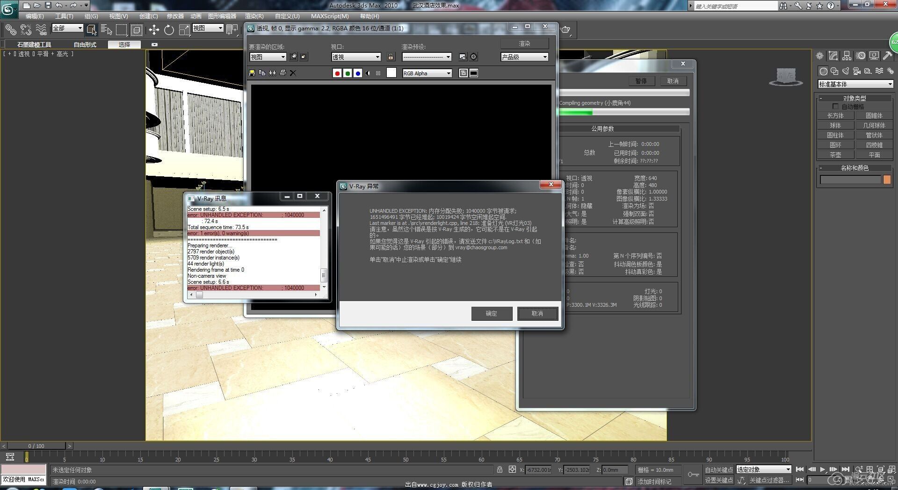Switch to the 自由形式 ribbon tab
This screenshot has height=490, width=898.
(x=85, y=44)
